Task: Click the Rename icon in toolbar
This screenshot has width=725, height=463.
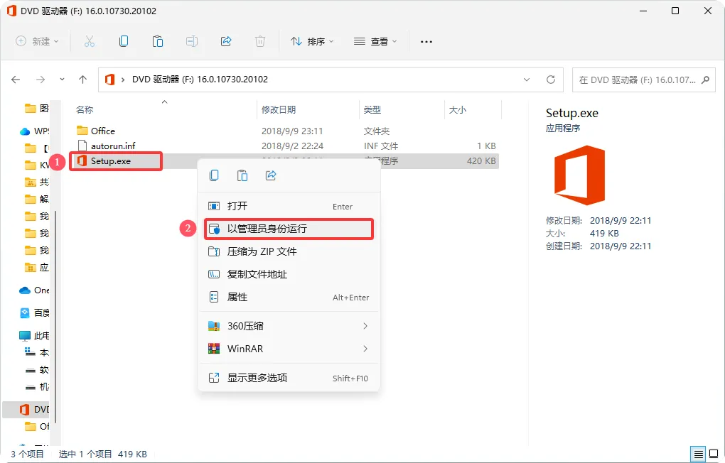Action: click(192, 42)
